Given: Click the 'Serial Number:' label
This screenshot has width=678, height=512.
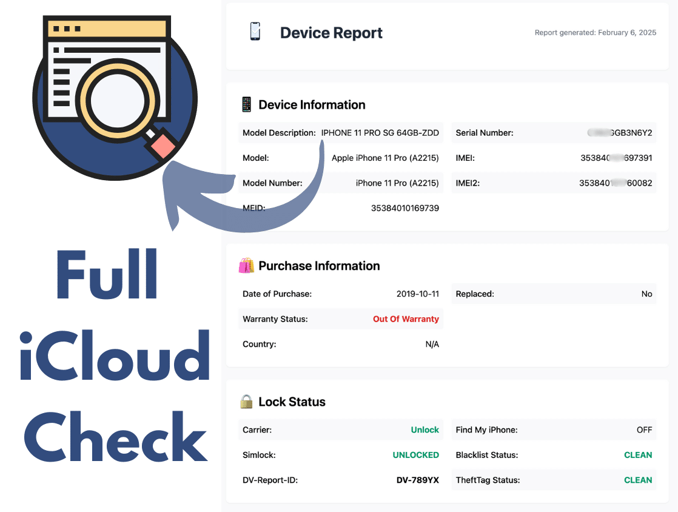Looking at the screenshot, I should coord(485,133).
